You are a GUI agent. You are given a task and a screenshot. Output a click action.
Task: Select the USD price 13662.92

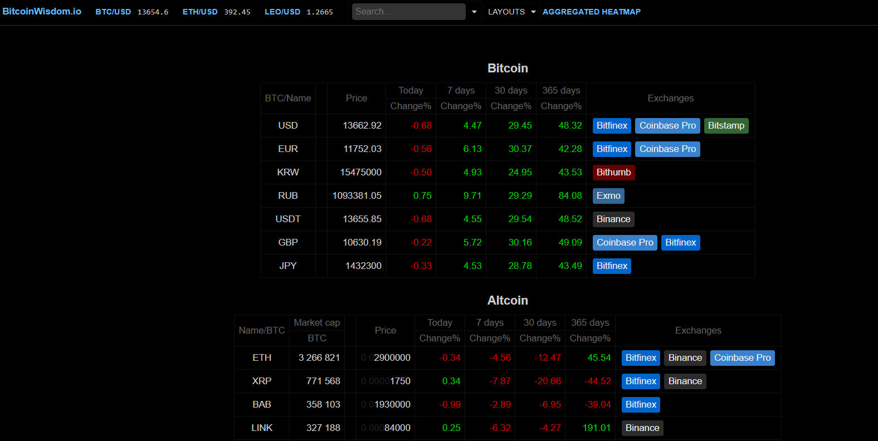click(x=362, y=126)
